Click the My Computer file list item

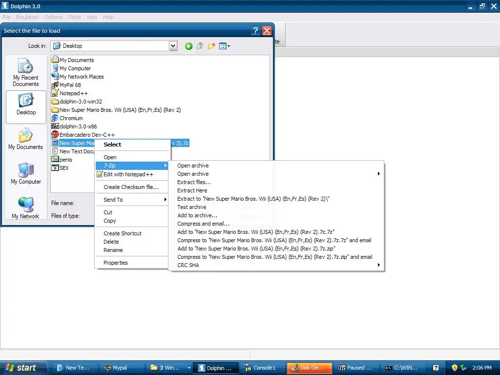[x=71, y=68]
